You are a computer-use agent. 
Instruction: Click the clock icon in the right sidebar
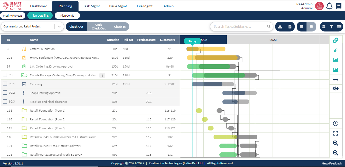pos(335,123)
